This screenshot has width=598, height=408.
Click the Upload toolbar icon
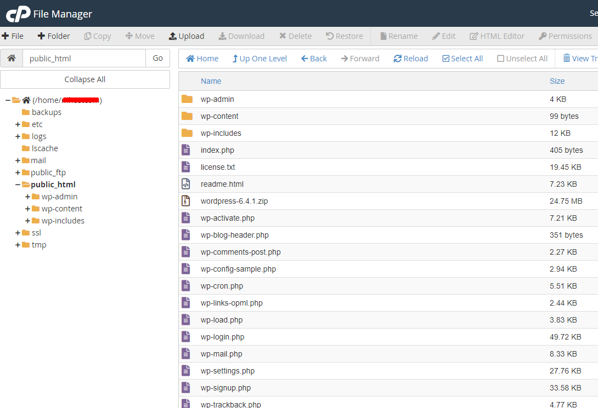173,36
